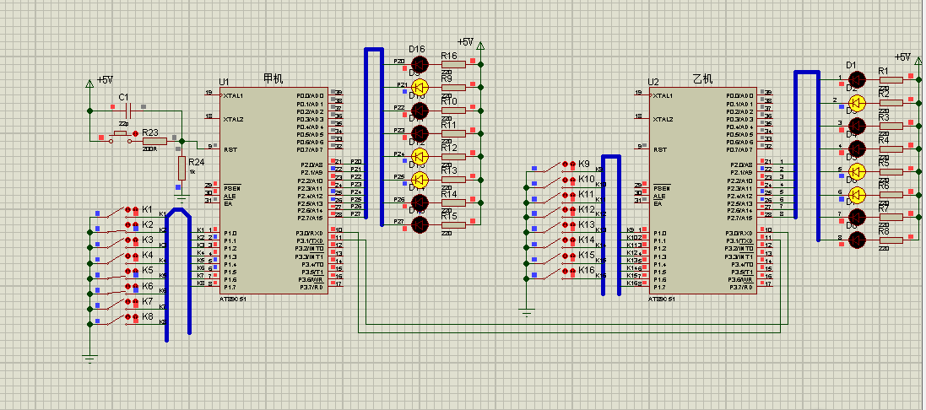
Task: Click the +5V terminal above resistor R16
Action: (480, 46)
